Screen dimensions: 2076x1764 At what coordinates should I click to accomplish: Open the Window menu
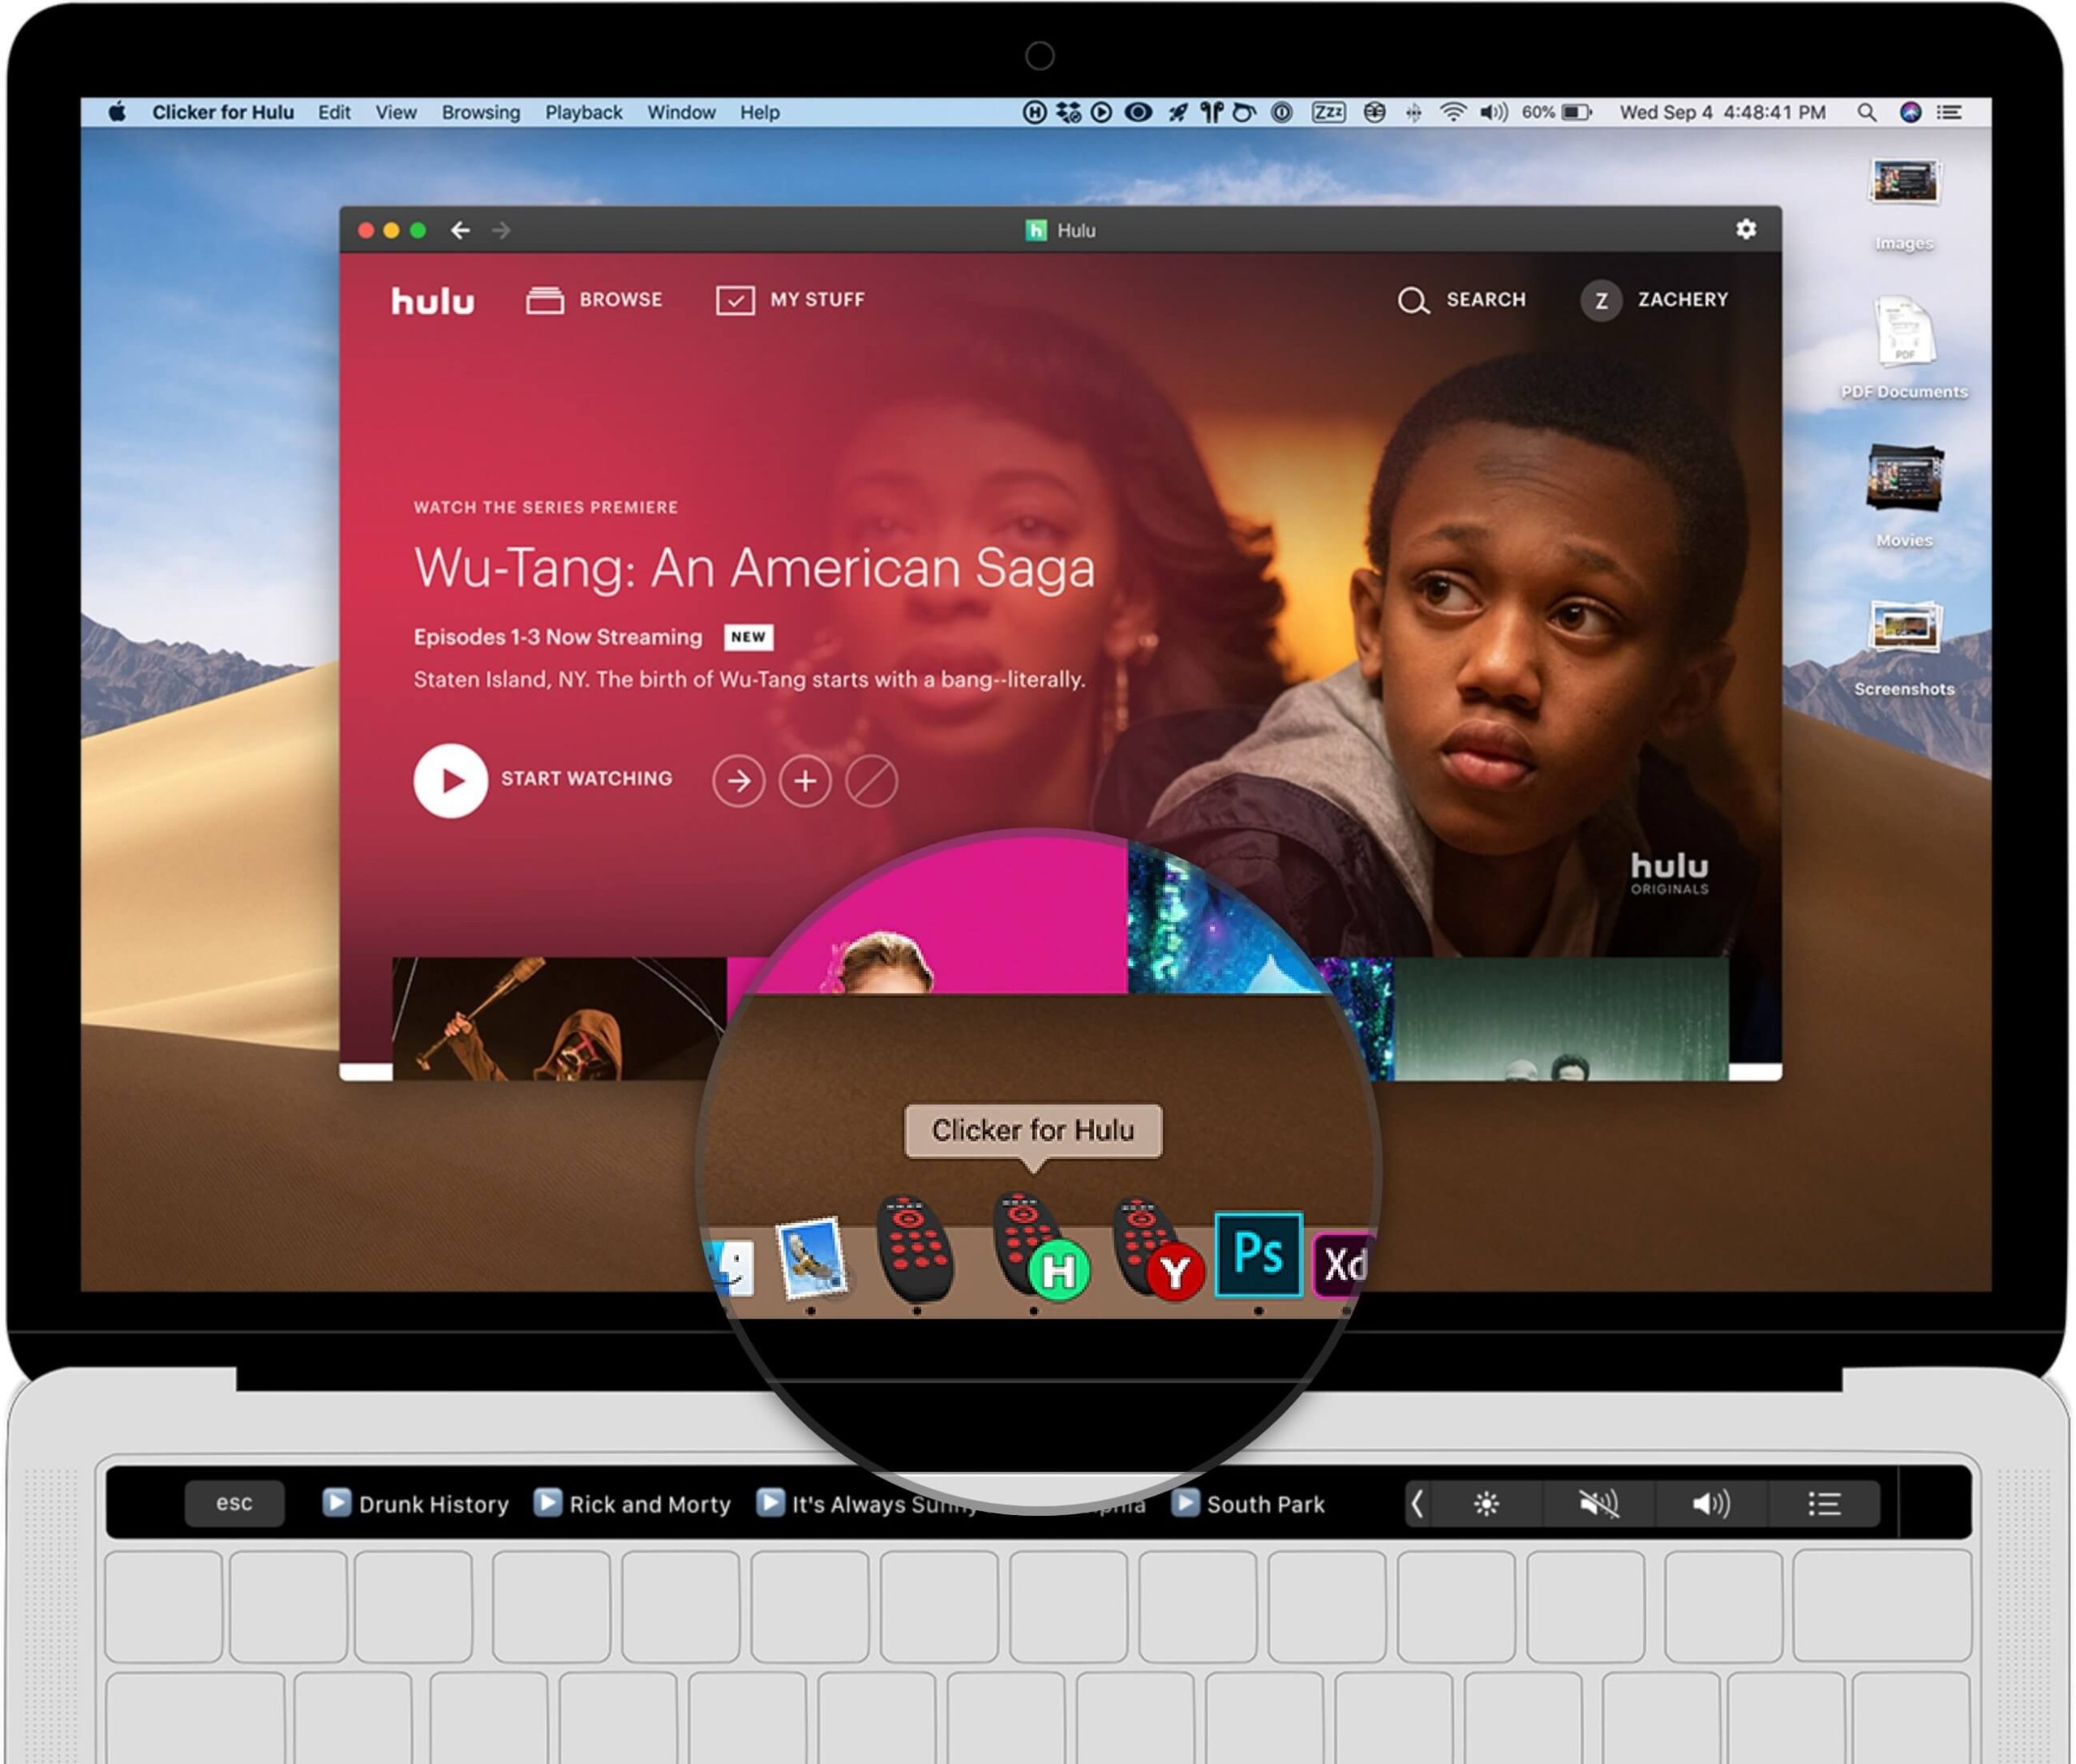[x=681, y=112]
